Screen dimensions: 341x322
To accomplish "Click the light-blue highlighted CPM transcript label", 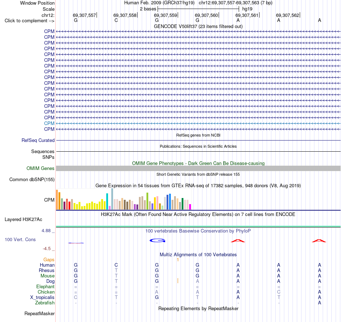I will tap(49, 123).
